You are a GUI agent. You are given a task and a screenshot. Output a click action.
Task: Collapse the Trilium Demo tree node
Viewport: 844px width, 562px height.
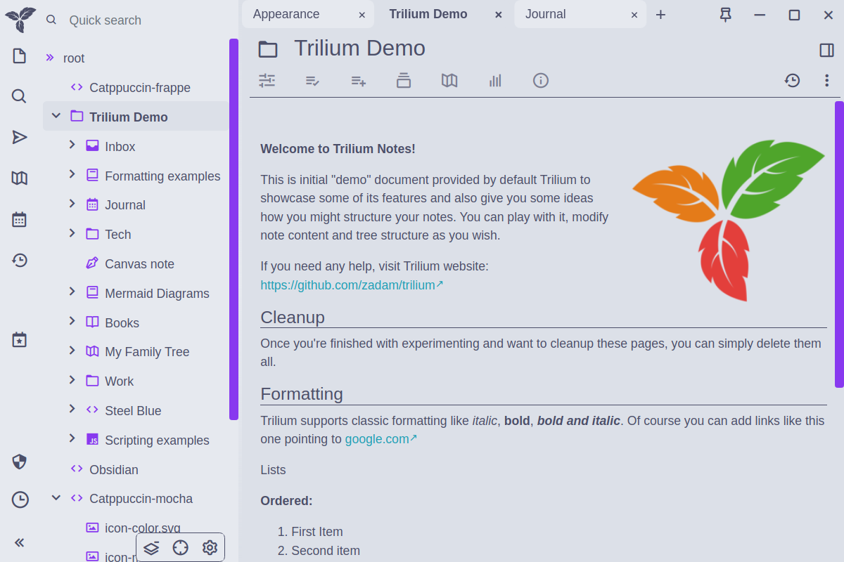pos(56,116)
